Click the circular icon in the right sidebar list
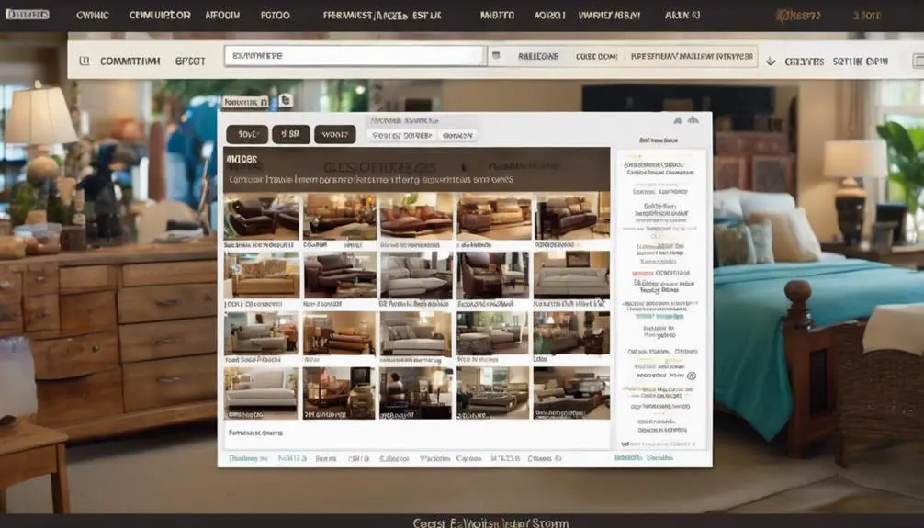Image resolution: width=924 pixels, height=528 pixels. pos(691,376)
